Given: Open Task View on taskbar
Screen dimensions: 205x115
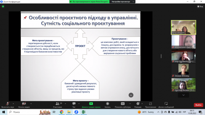Looking at the screenshot, I should (x=54, y=112).
